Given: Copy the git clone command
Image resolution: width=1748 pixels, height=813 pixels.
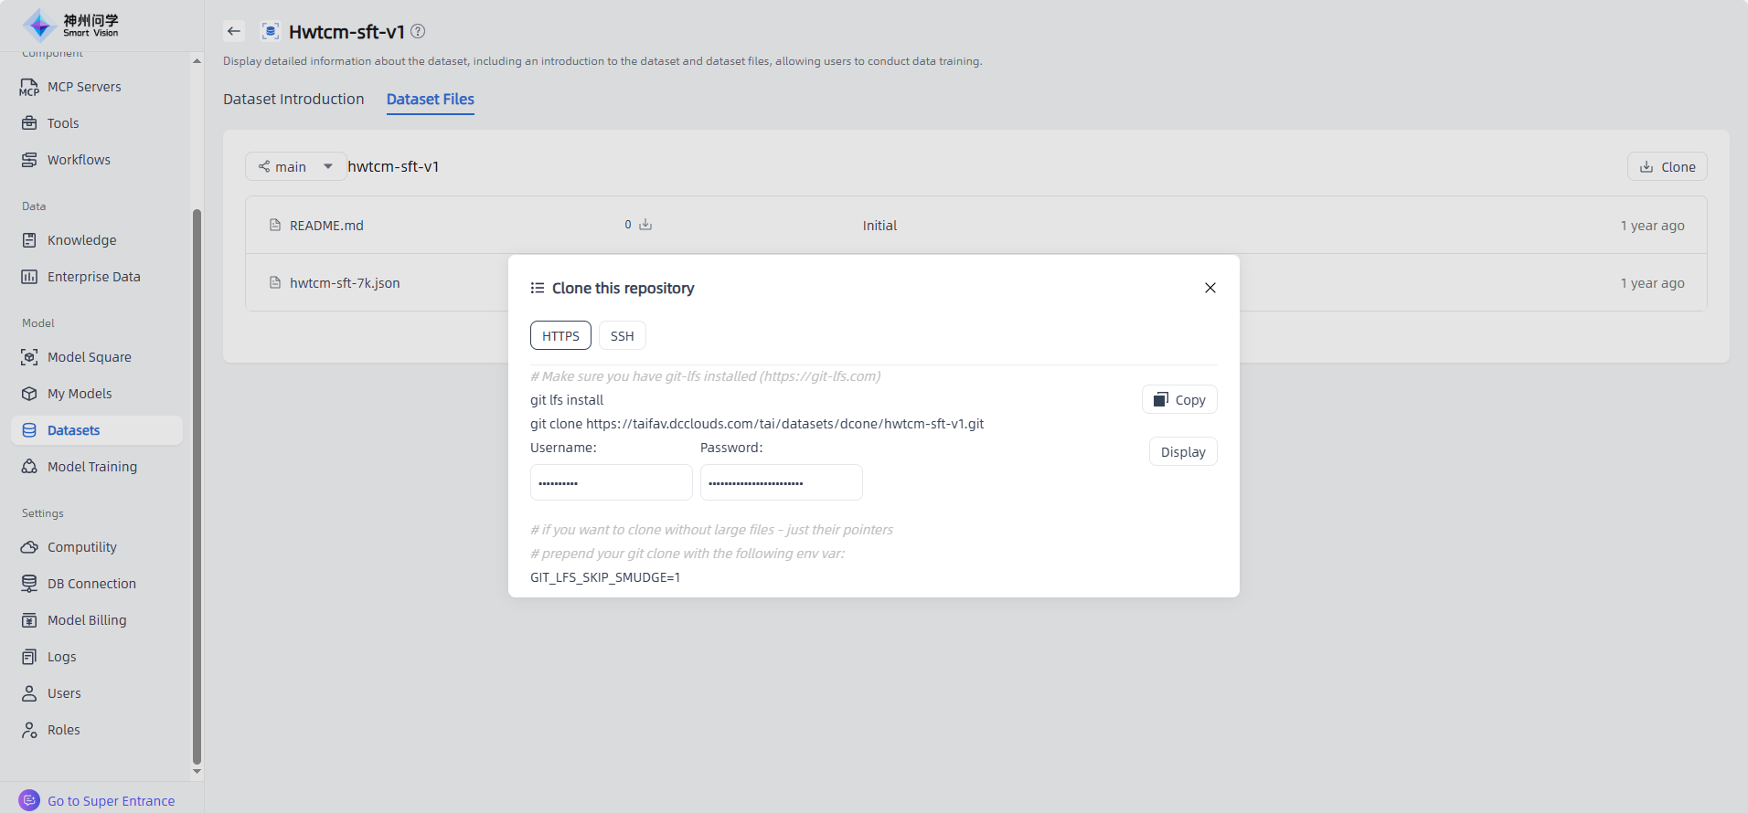Looking at the screenshot, I should pyautogui.click(x=1178, y=400).
